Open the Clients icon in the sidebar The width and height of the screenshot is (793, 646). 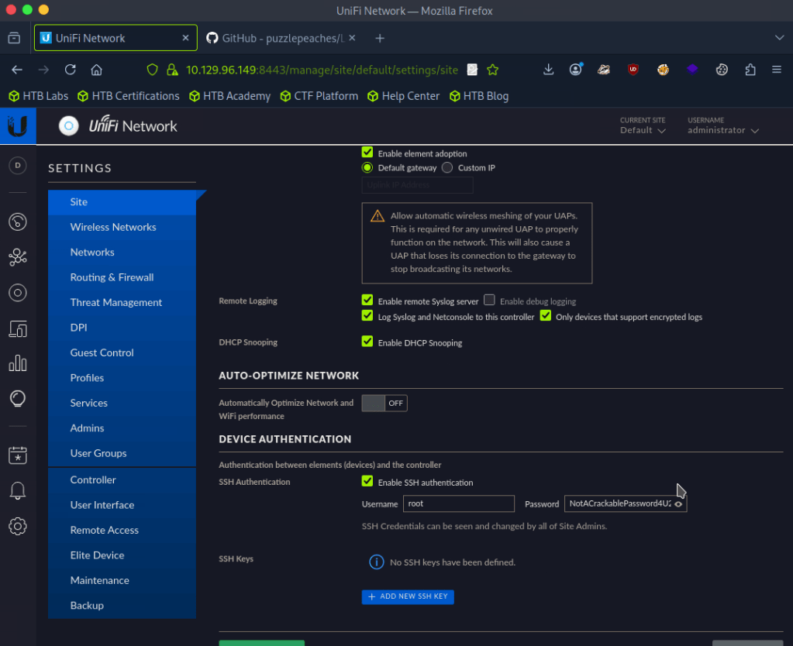[17, 328]
